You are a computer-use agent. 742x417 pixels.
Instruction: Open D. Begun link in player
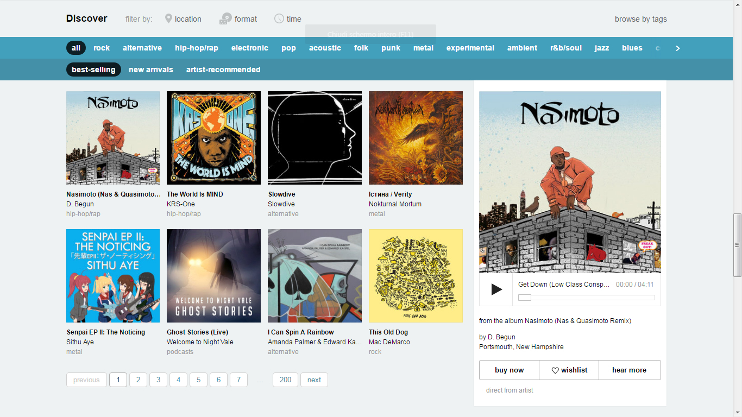pyautogui.click(x=501, y=337)
